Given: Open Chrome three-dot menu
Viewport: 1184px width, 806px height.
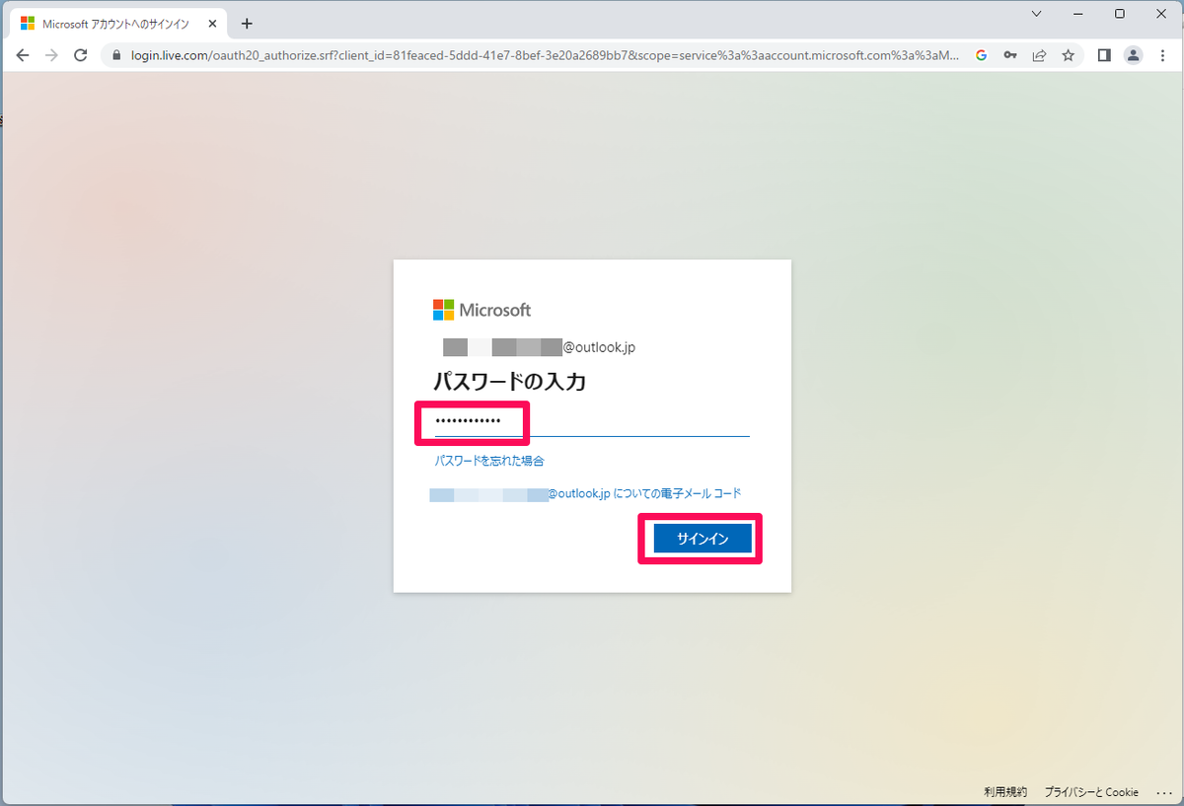Looking at the screenshot, I should click(1162, 56).
